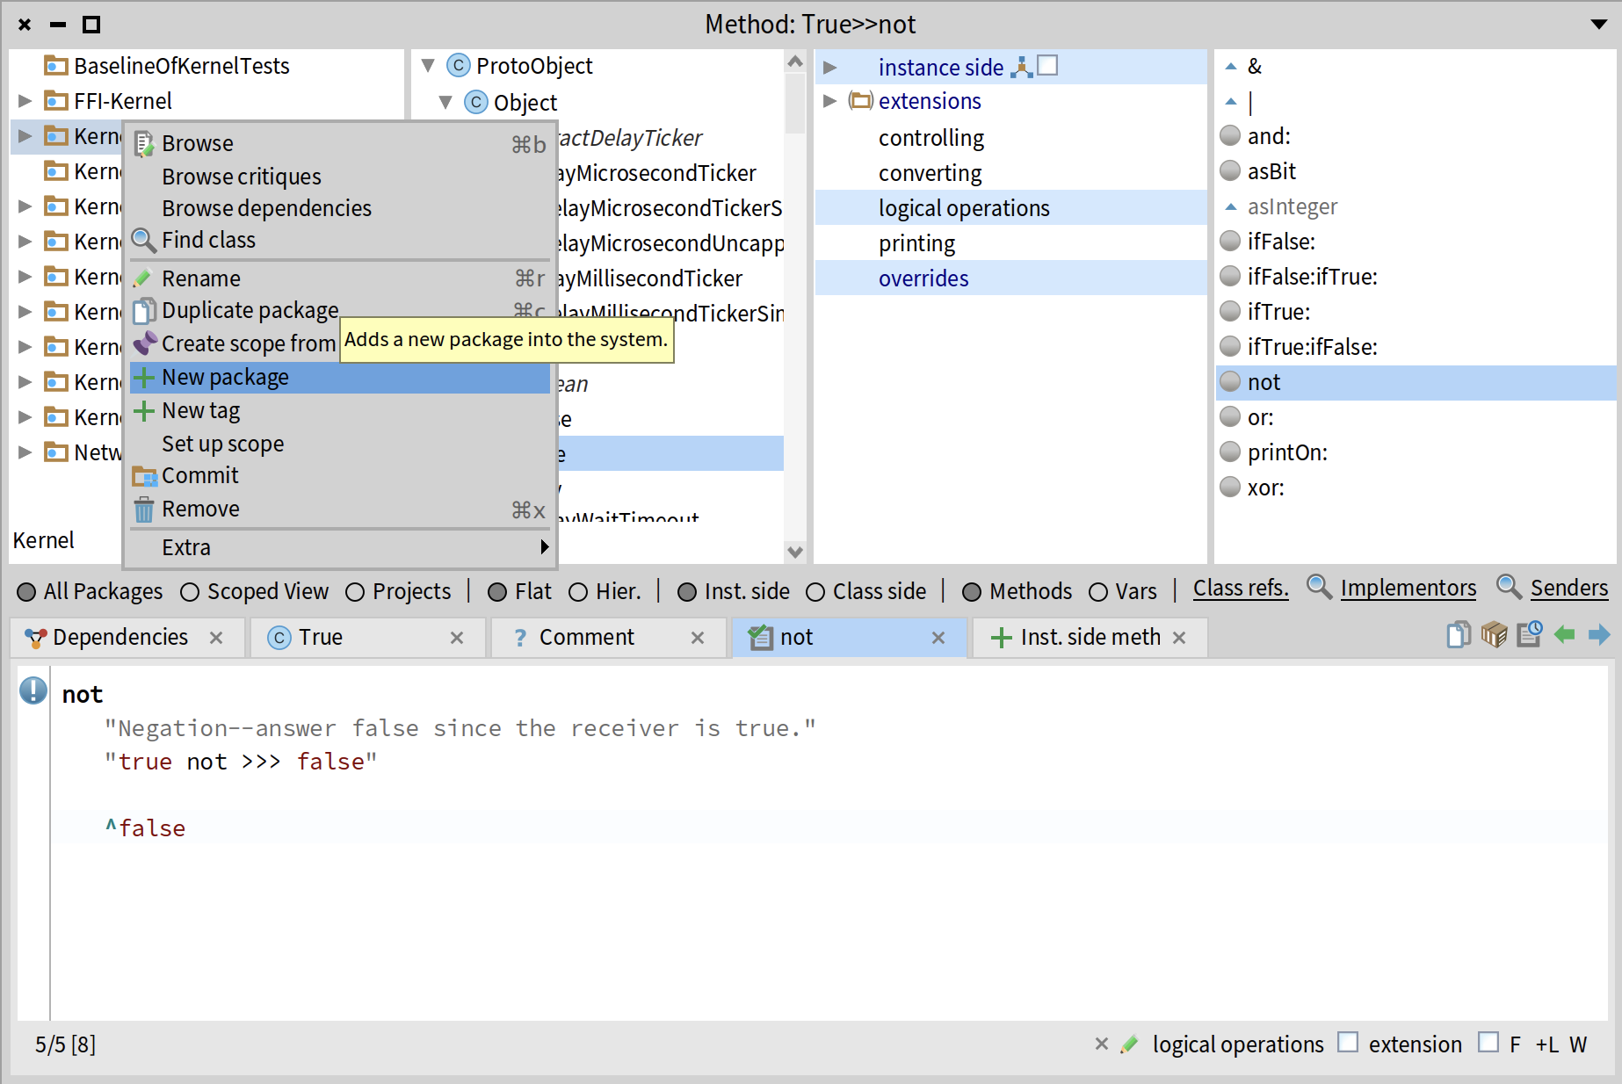The height and width of the screenshot is (1084, 1622).
Task: Click the blue forward navigation arrow
Action: 1599,634
